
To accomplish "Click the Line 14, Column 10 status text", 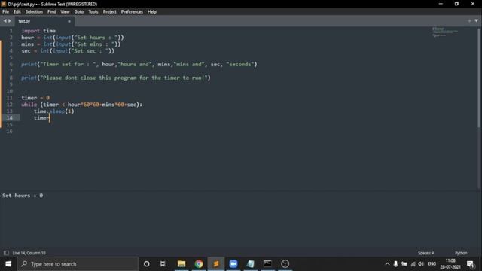I will pos(29,253).
